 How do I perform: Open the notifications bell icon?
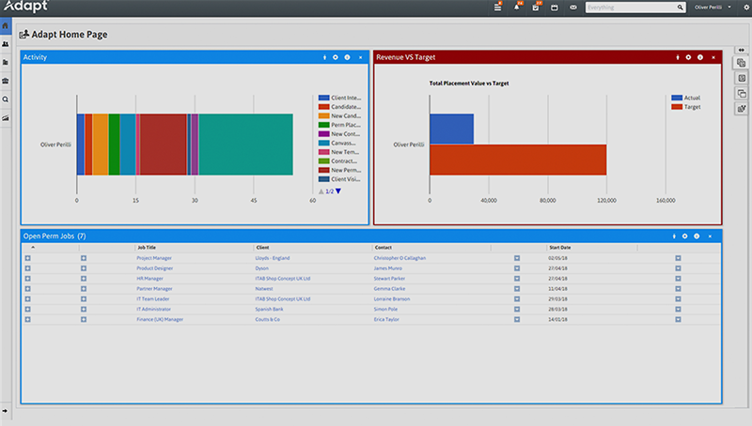(x=516, y=8)
